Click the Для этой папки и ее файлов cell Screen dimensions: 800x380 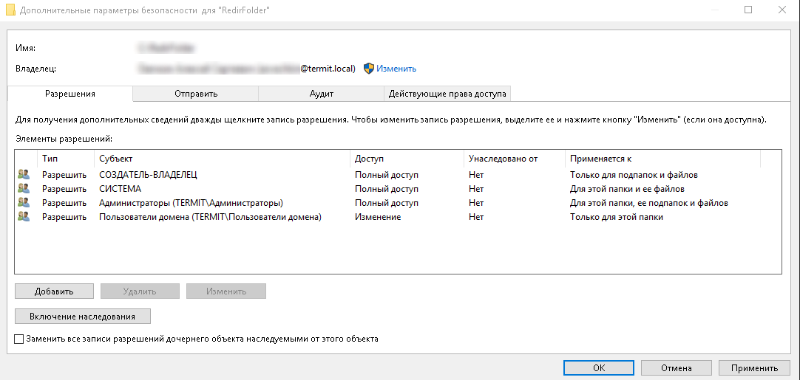[x=626, y=189]
